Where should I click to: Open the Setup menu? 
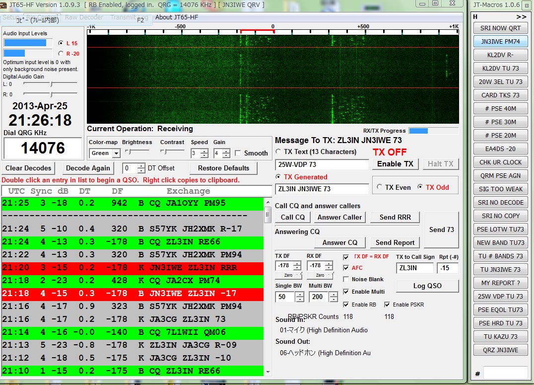click(x=11, y=17)
